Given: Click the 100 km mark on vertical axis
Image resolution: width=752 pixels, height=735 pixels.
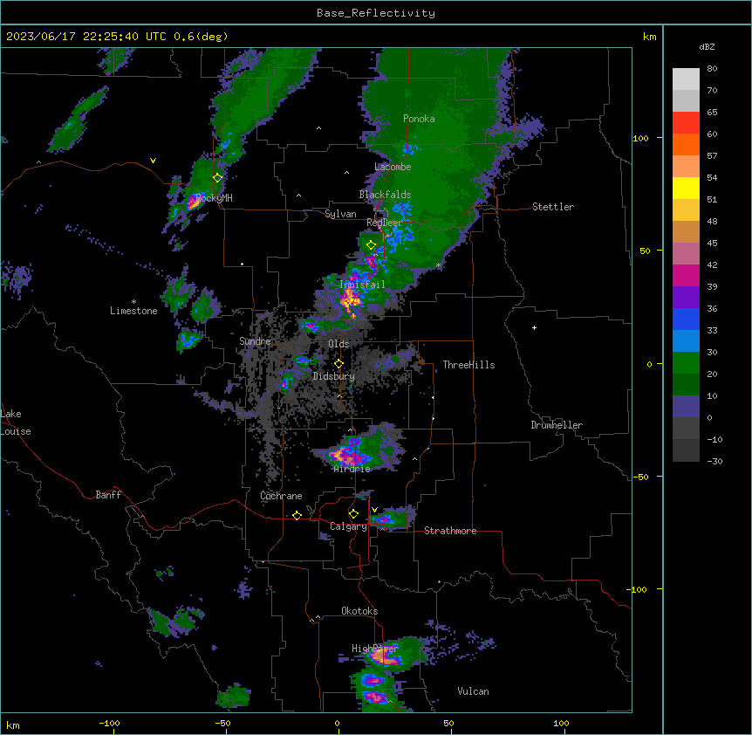Looking at the screenshot, I should 640,138.
